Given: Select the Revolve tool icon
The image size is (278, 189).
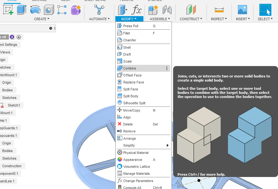Looking at the screenshot, I should click(x=35, y=10).
